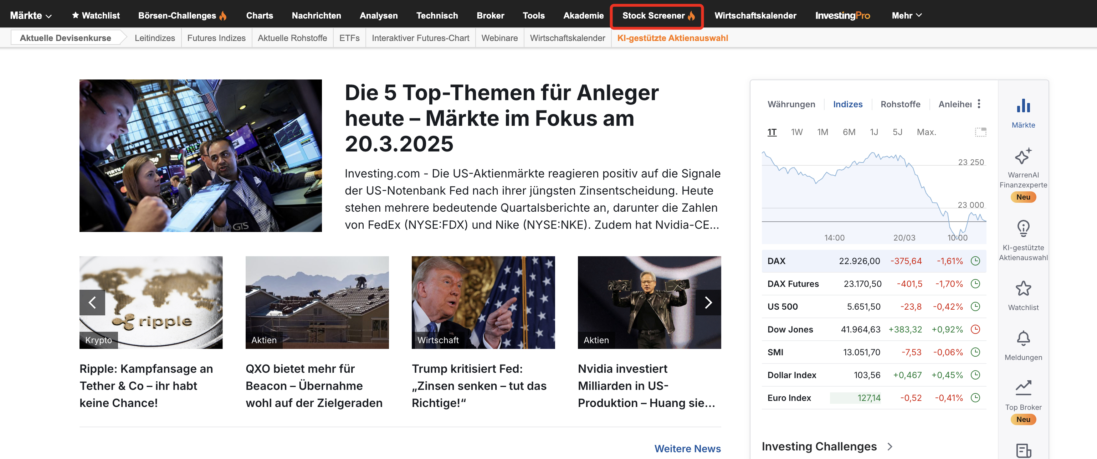This screenshot has width=1097, height=459.
Task: Open the Märkte sidebar chart icon
Action: [x=1023, y=105]
